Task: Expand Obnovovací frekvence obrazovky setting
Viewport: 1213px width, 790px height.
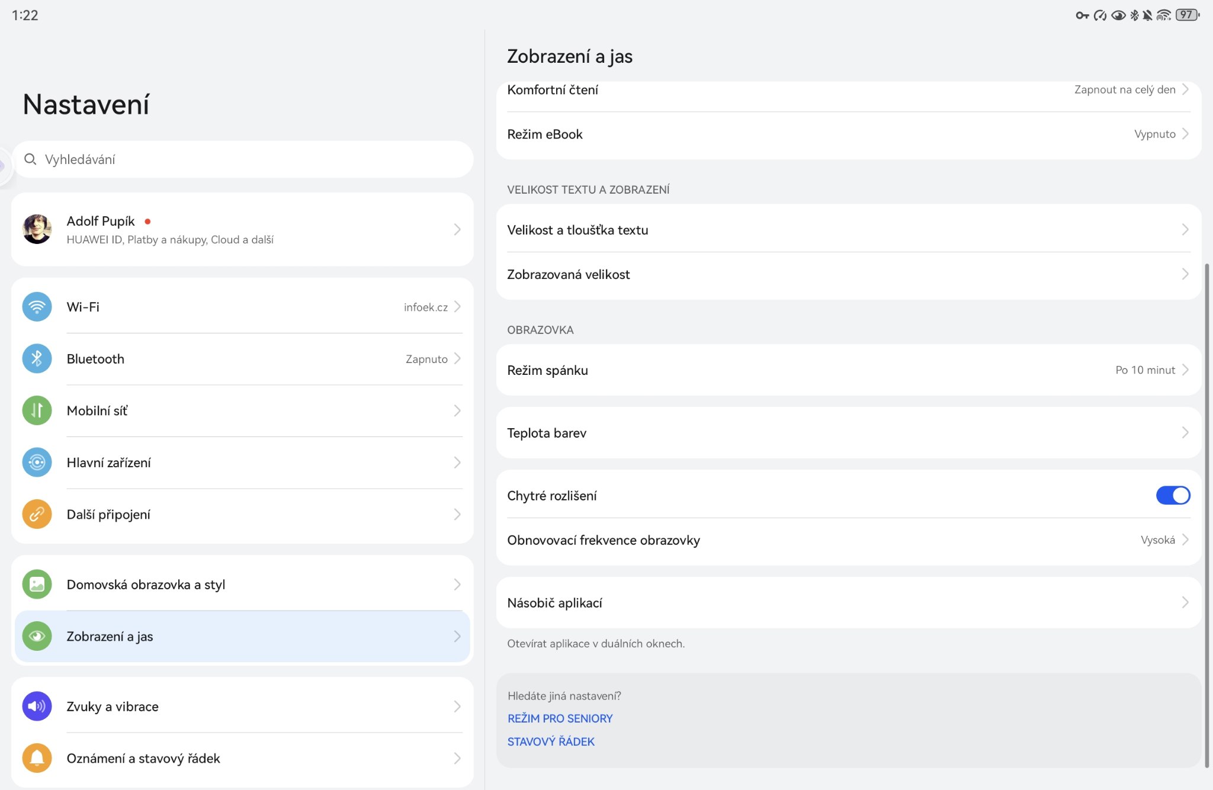Action: [848, 540]
